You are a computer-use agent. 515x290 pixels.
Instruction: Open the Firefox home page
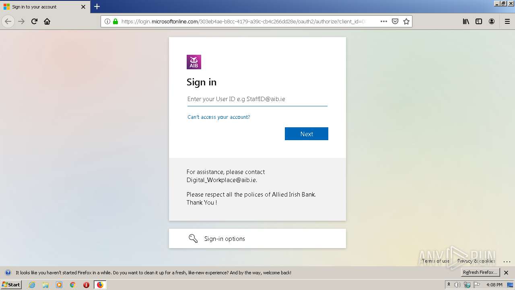(x=47, y=21)
